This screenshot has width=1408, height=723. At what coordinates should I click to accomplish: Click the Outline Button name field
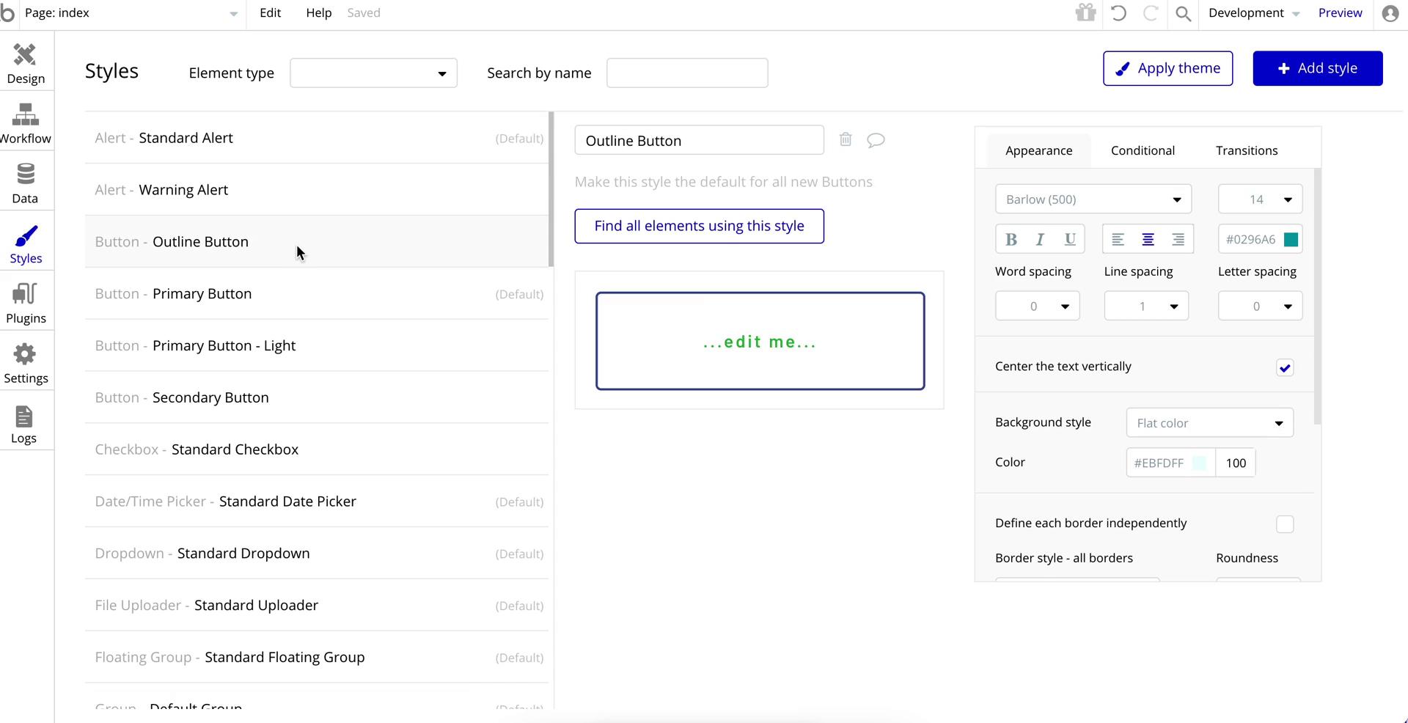coord(699,140)
